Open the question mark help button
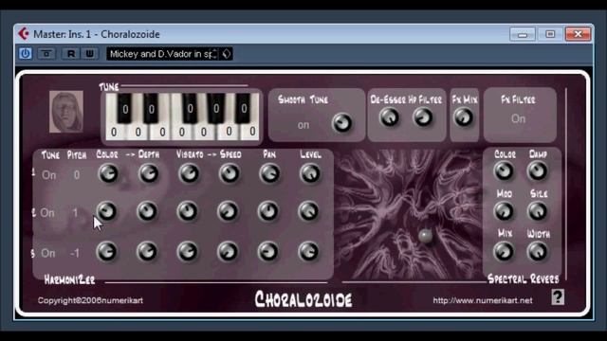This screenshot has height=341, width=607. point(558,296)
